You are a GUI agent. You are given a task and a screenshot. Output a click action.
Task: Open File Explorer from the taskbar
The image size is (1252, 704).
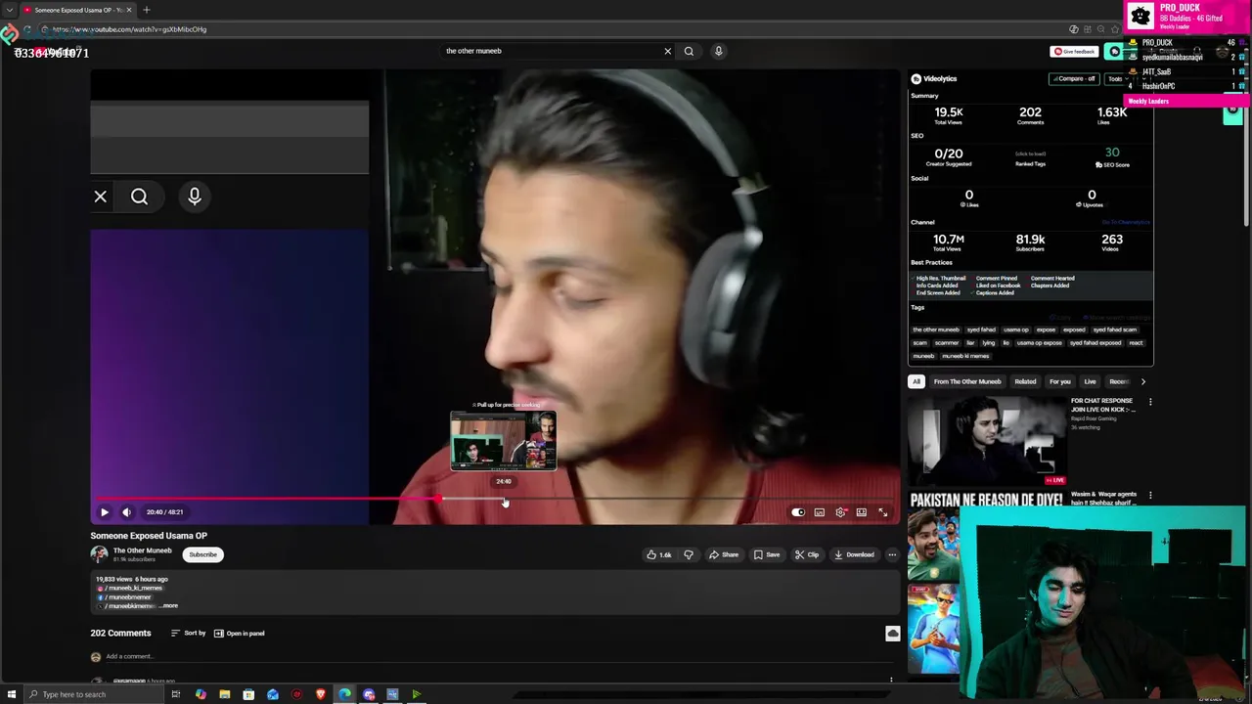click(225, 694)
